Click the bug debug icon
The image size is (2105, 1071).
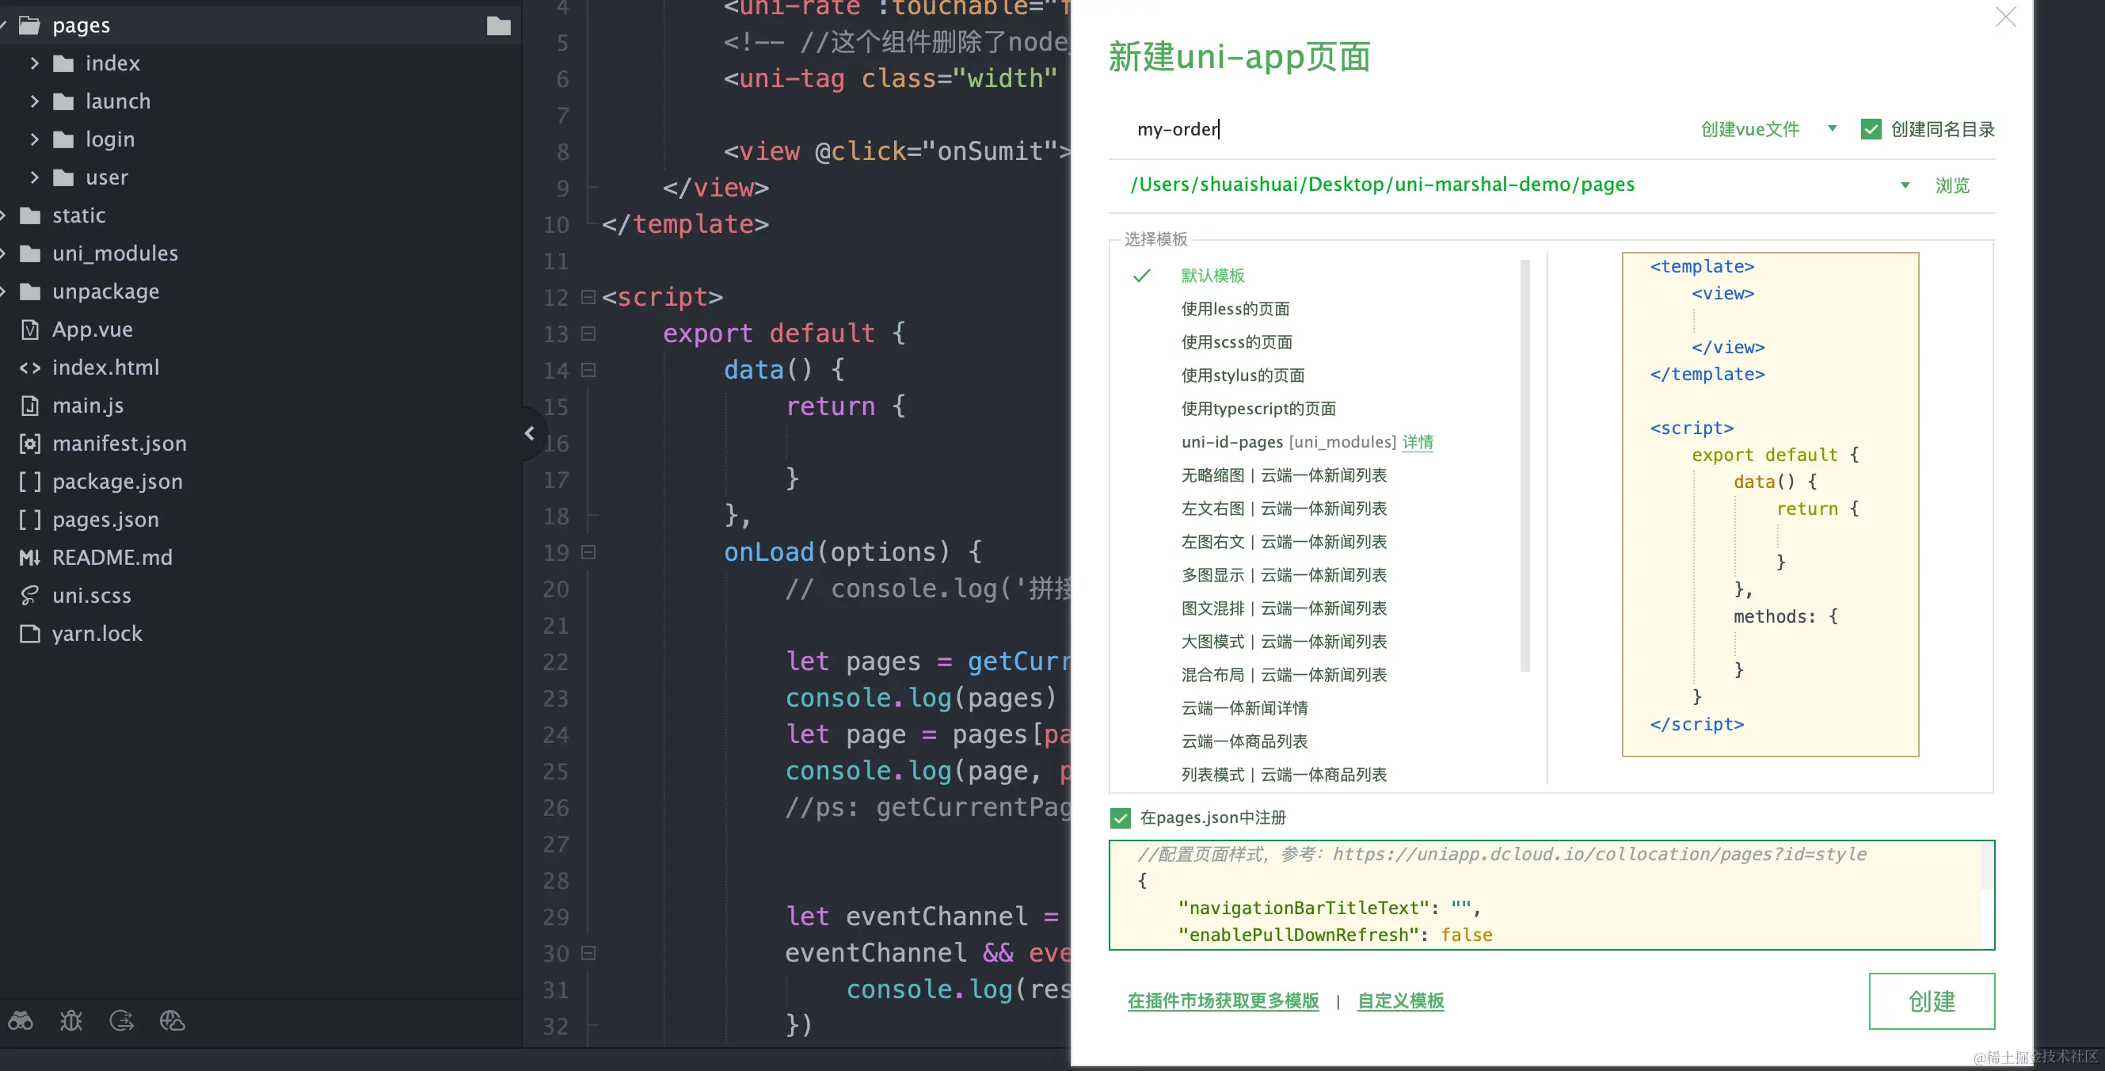click(71, 1020)
